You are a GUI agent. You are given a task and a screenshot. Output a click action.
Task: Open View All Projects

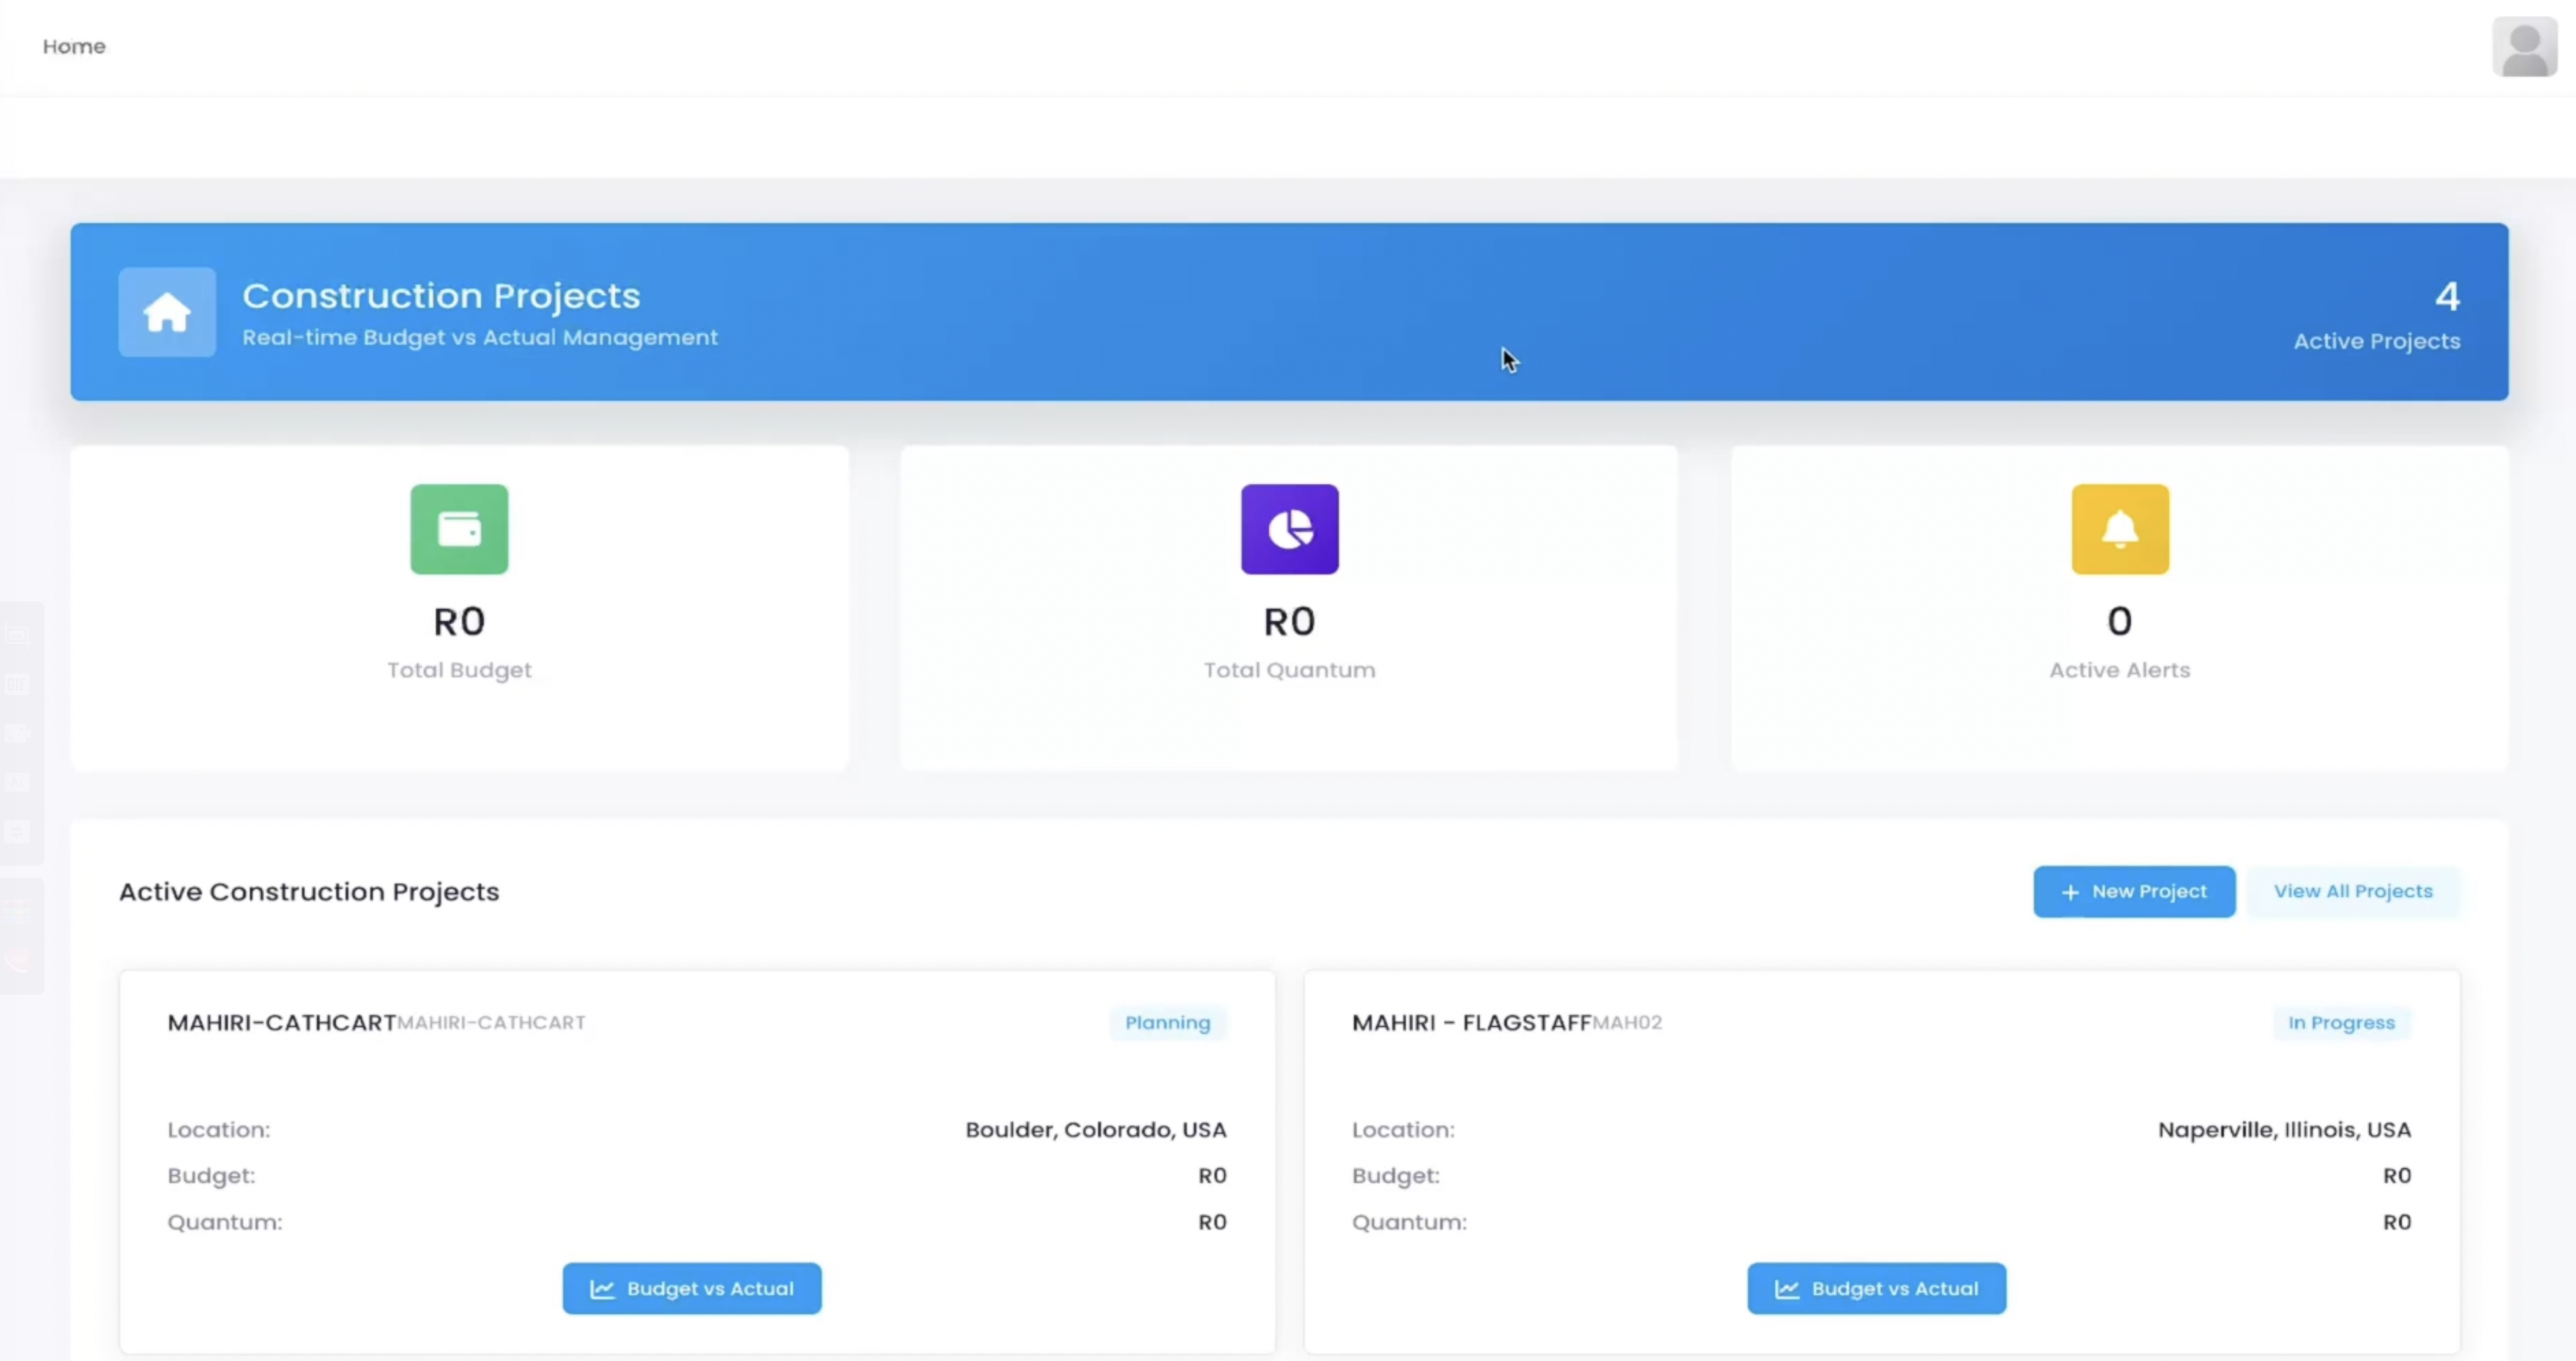click(2352, 891)
